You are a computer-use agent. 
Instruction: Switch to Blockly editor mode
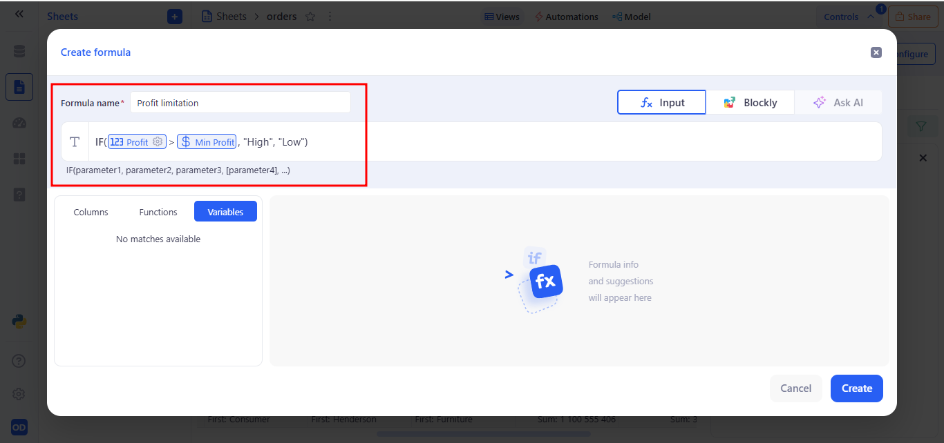point(750,103)
